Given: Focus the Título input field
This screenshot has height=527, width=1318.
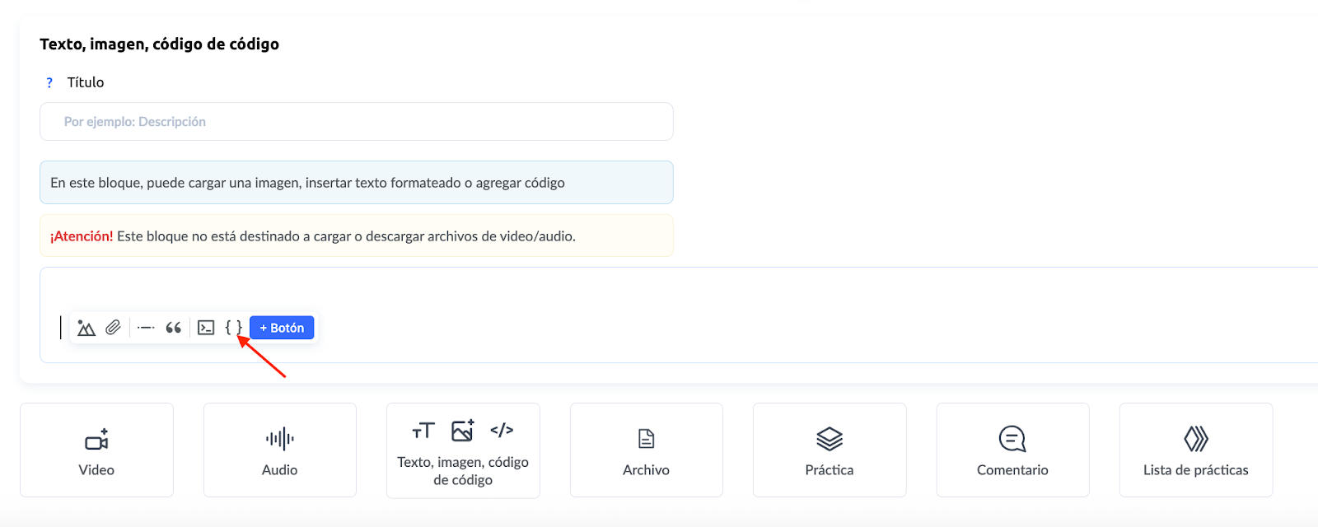Looking at the screenshot, I should (x=356, y=122).
